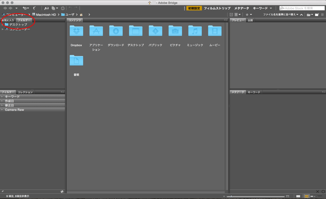Image resolution: width=326 pixels, height=199 pixels.
Task: Click the ascending sort order arrow
Action: (302, 15)
